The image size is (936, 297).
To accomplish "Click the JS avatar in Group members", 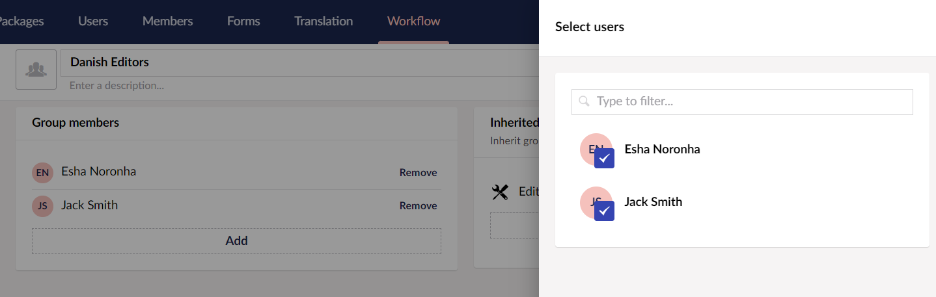I will tap(42, 206).
